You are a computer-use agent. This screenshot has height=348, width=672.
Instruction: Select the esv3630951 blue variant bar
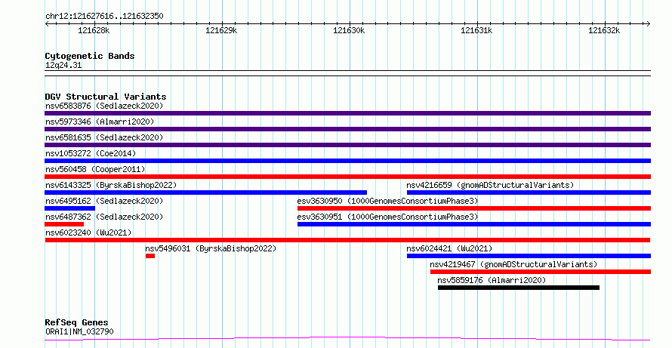(x=474, y=224)
